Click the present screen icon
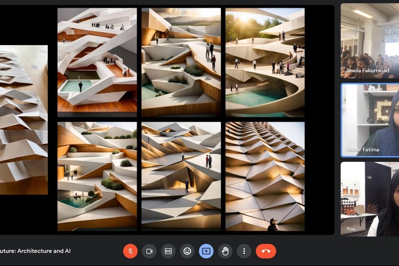Image resolution: width=399 pixels, height=266 pixels. pyautogui.click(x=206, y=251)
